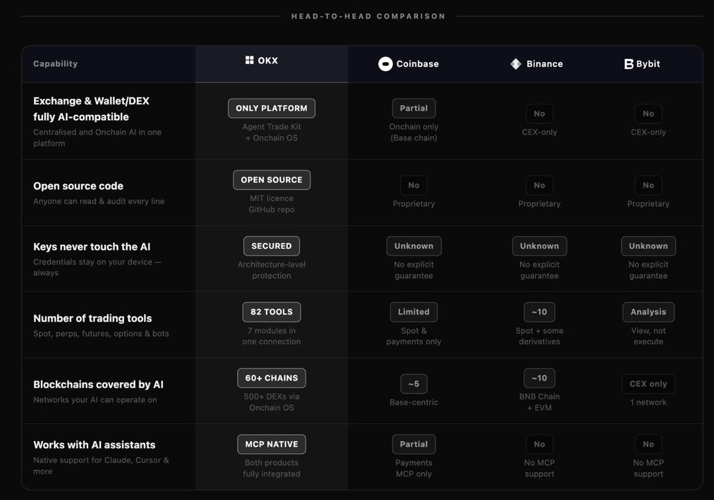The height and width of the screenshot is (500, 714).
Task: Click the 82 TOOLS badge
Action: [x=271, y=312]
